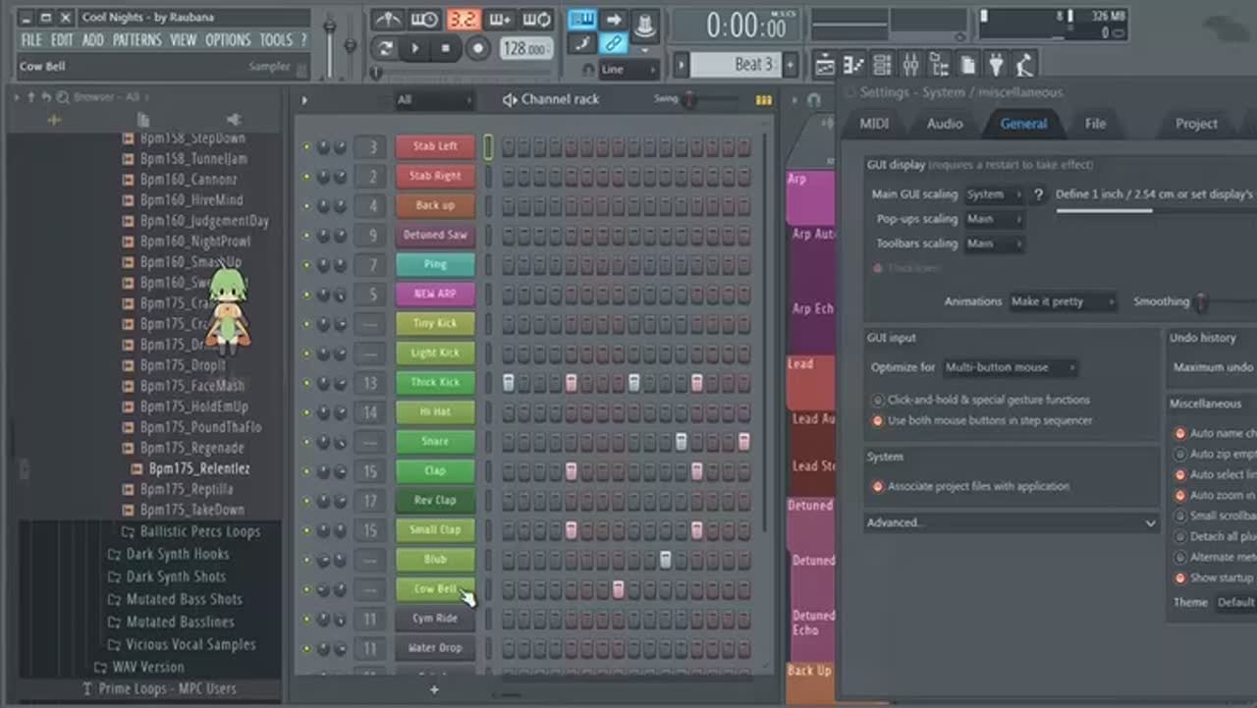1257x708 pixels.
Task: Click the record button
Action: coord(478,48)
